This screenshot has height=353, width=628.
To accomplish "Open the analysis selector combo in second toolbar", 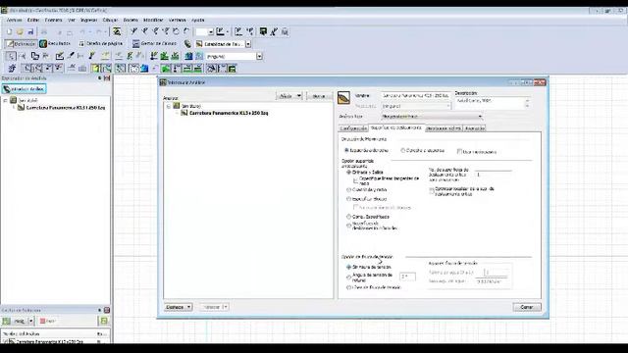I will coord(248,44).
